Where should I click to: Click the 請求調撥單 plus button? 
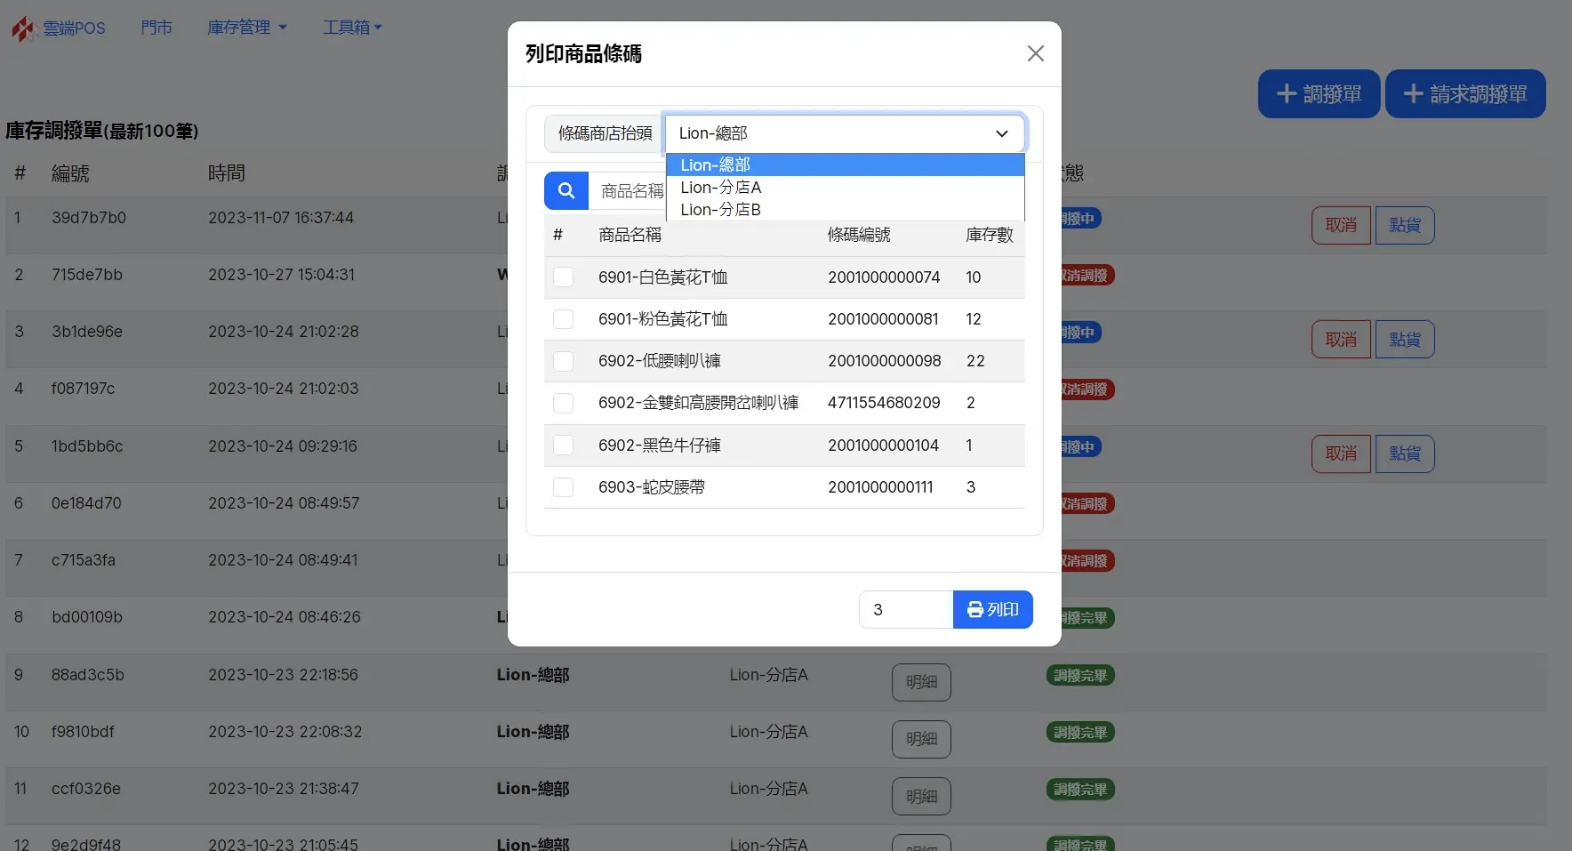point(1464,94)
